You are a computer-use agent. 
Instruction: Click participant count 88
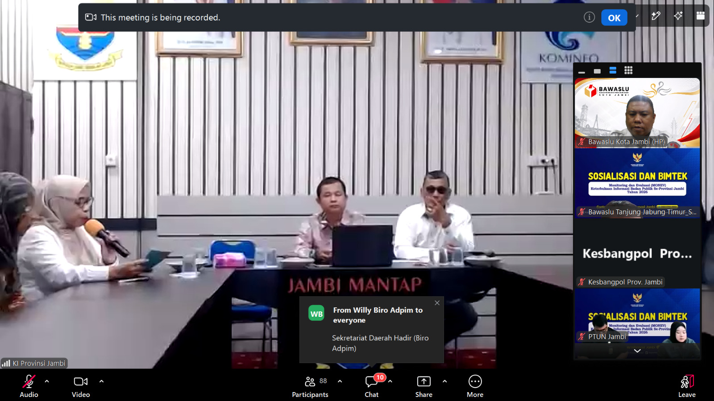(x=323, y=381)
